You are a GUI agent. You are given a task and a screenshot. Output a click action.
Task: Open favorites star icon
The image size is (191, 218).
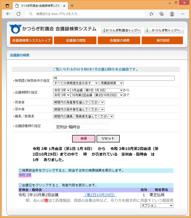(151, 14)
